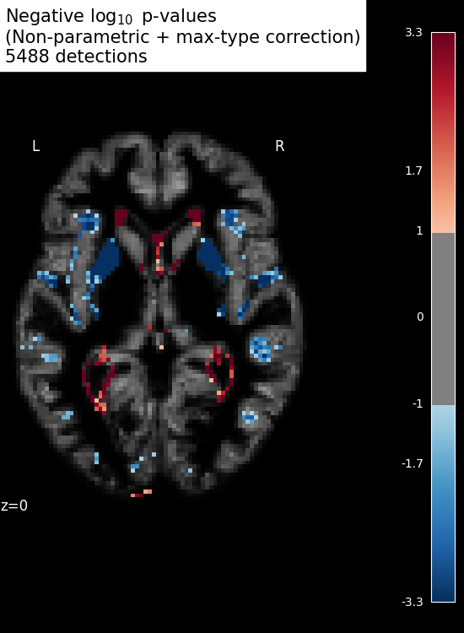Click the colorbar tick label -1
Image resolution: width=464 pixels, height=633 pixels.
coord(418,403)
